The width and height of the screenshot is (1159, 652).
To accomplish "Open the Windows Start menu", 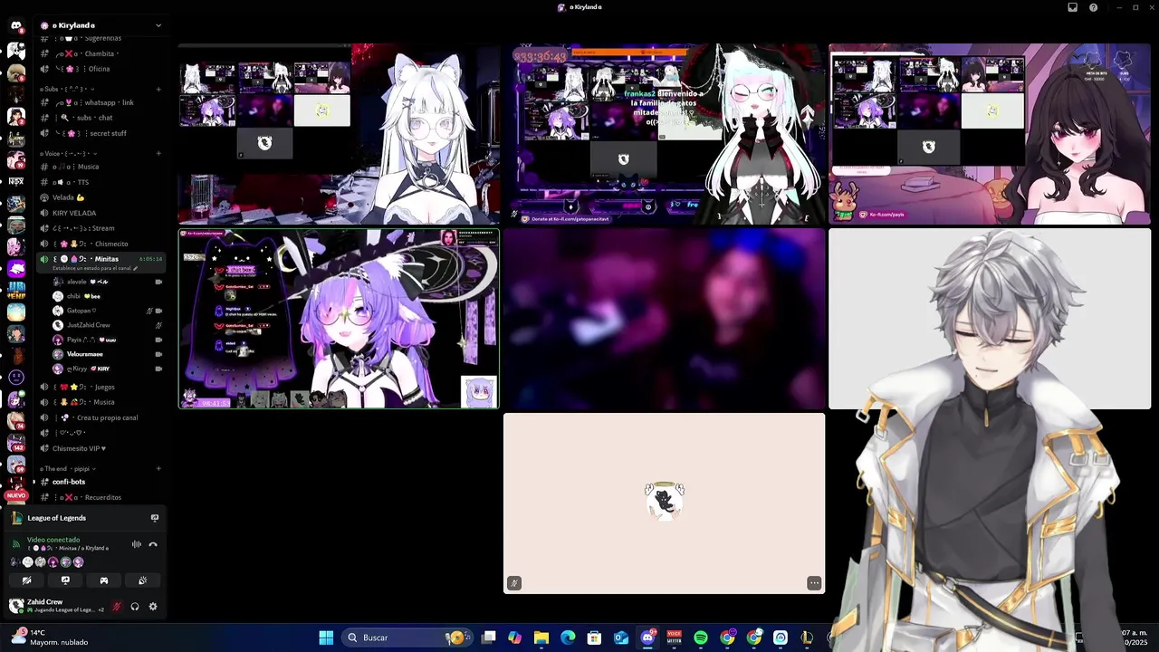I will pyautogui.click(x=326, y=638).
